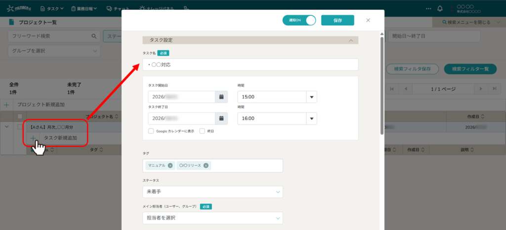Remove the マニュアル tag chip
This screenshot has width=506, height=230.
[170, 165]
